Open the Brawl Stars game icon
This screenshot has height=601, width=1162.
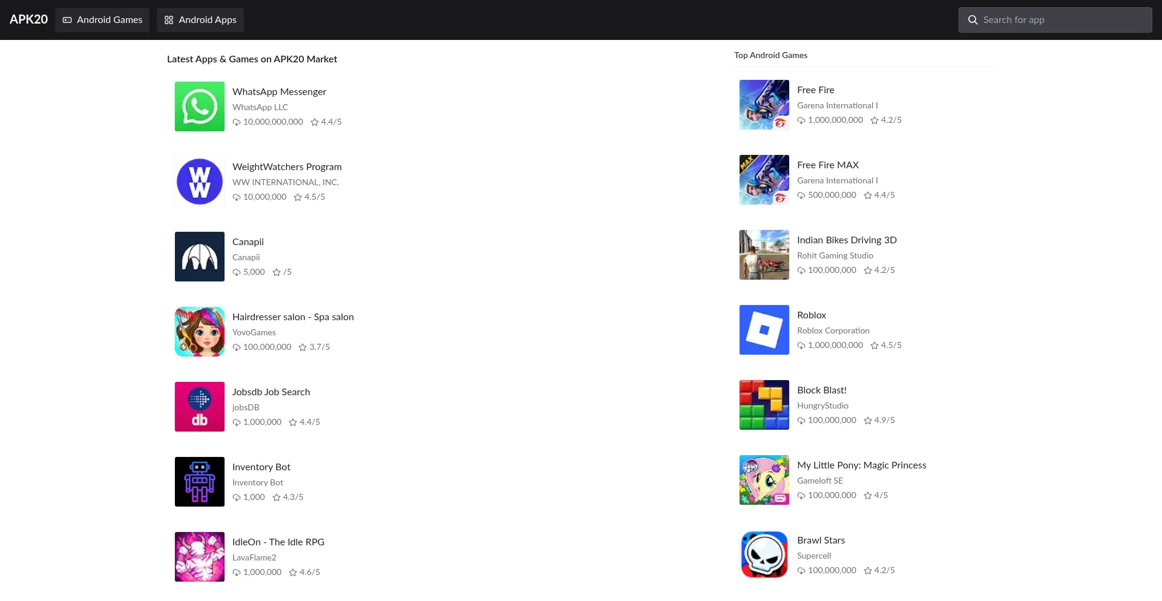[764, 555]
